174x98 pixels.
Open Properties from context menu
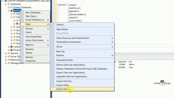tap(30, 61)
